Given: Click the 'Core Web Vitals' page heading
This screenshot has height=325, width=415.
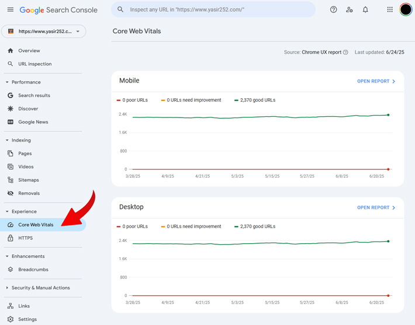Looking at the screenshot, I should (137, 31).
